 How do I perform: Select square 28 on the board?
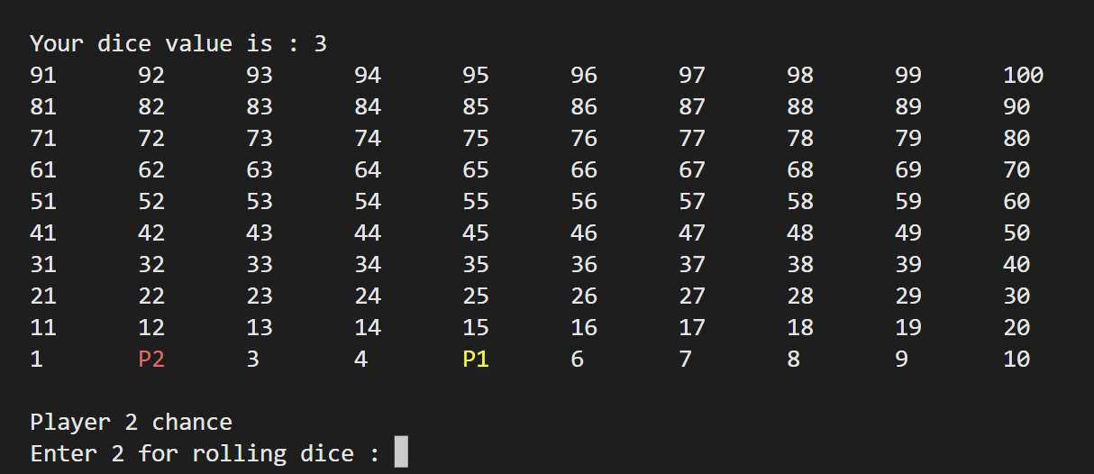pyautogui.click(x=799, y=296)
